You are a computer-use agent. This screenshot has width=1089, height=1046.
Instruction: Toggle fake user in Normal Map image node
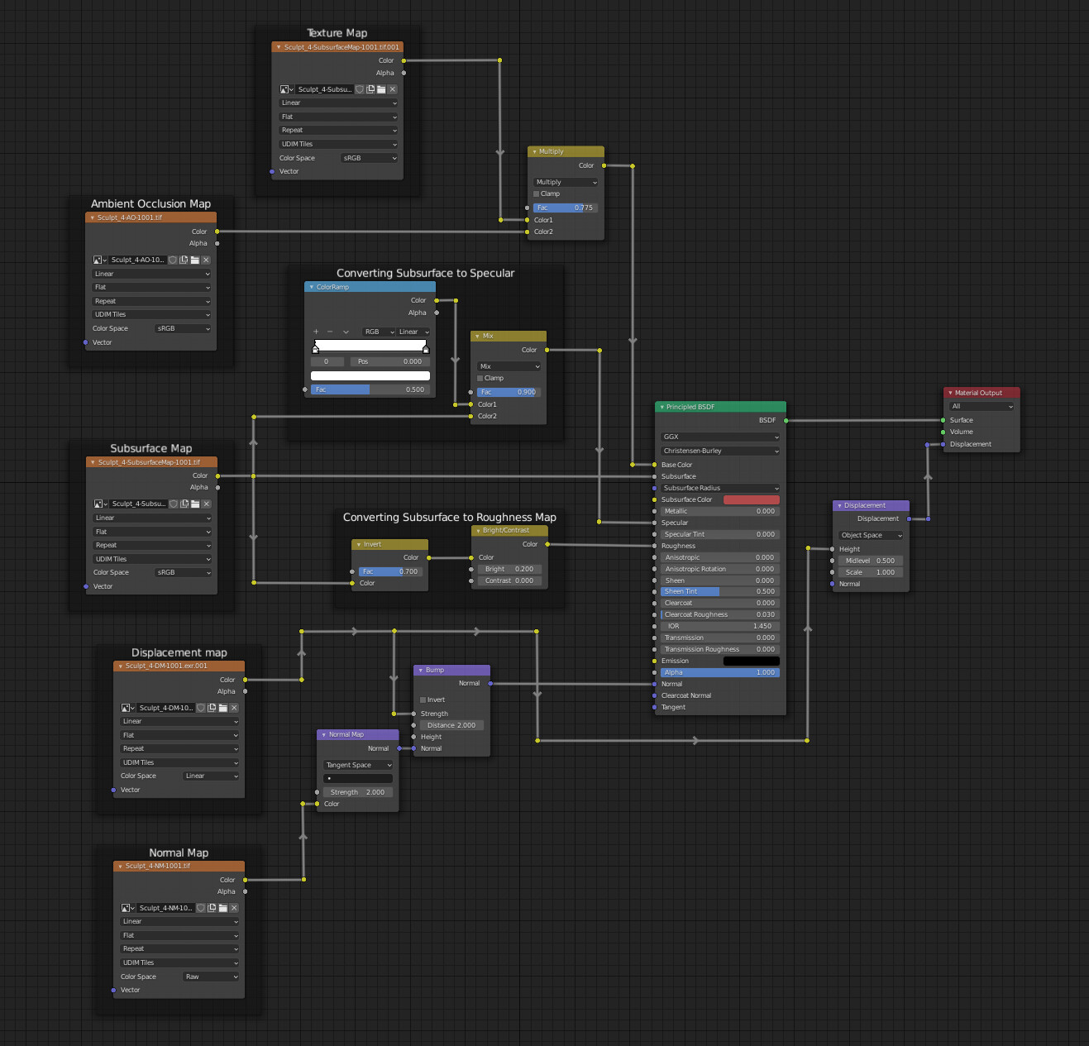pyautogui.click(x=201, y=908)
